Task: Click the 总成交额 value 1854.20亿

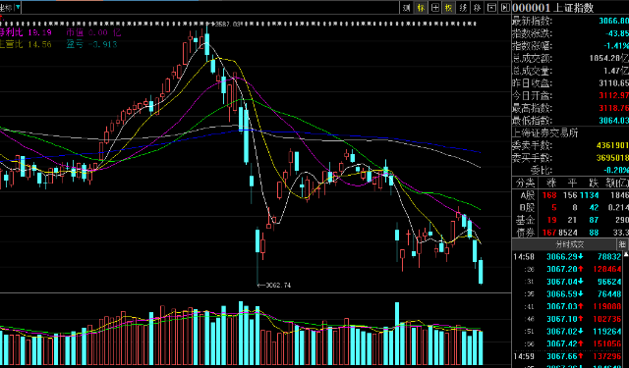Action: pos(609,59)
